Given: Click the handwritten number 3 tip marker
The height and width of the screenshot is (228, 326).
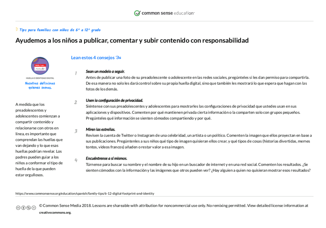Looking at the screenshot, I should point(76,131).
